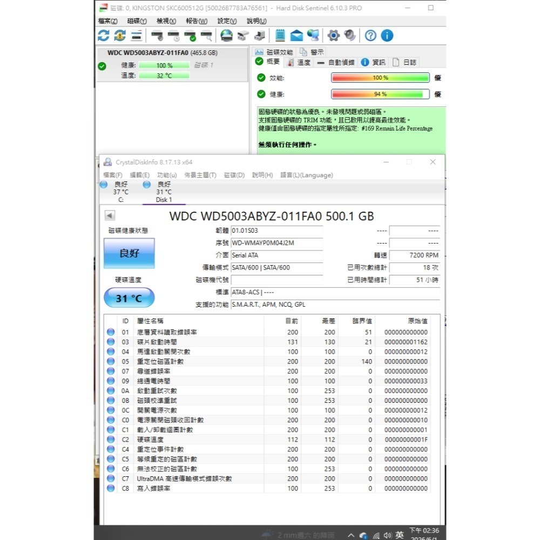Click the blue about info icon

[387, 36]
